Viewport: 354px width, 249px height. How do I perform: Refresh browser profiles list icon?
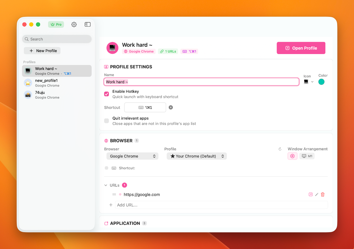pos(280,149)
